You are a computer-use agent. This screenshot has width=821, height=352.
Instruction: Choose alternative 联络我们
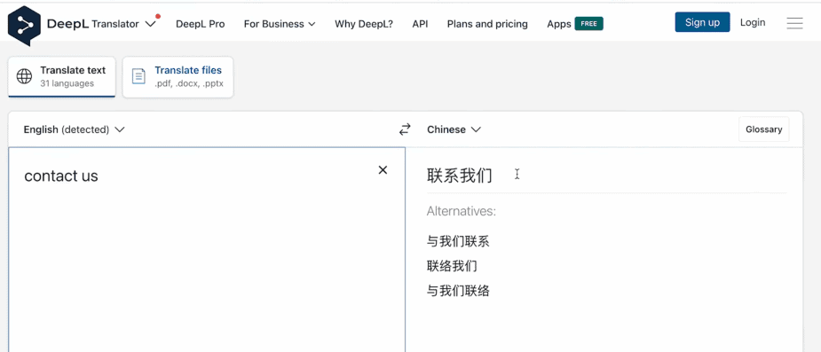click(452, 266)
